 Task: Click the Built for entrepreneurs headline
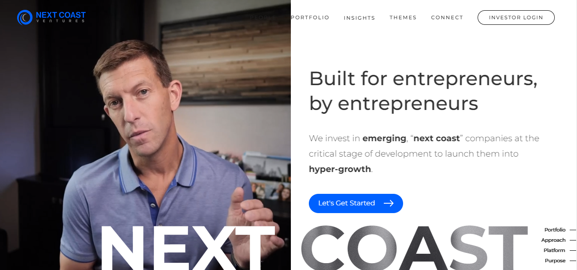[x=423, y=91]
